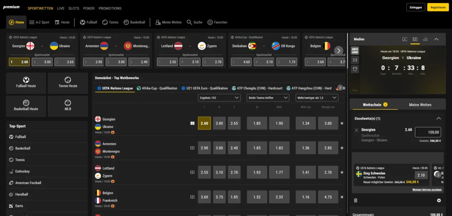Click the Einloggen button
This screenshot has width=452, height=216.
[x=416, y=7]
